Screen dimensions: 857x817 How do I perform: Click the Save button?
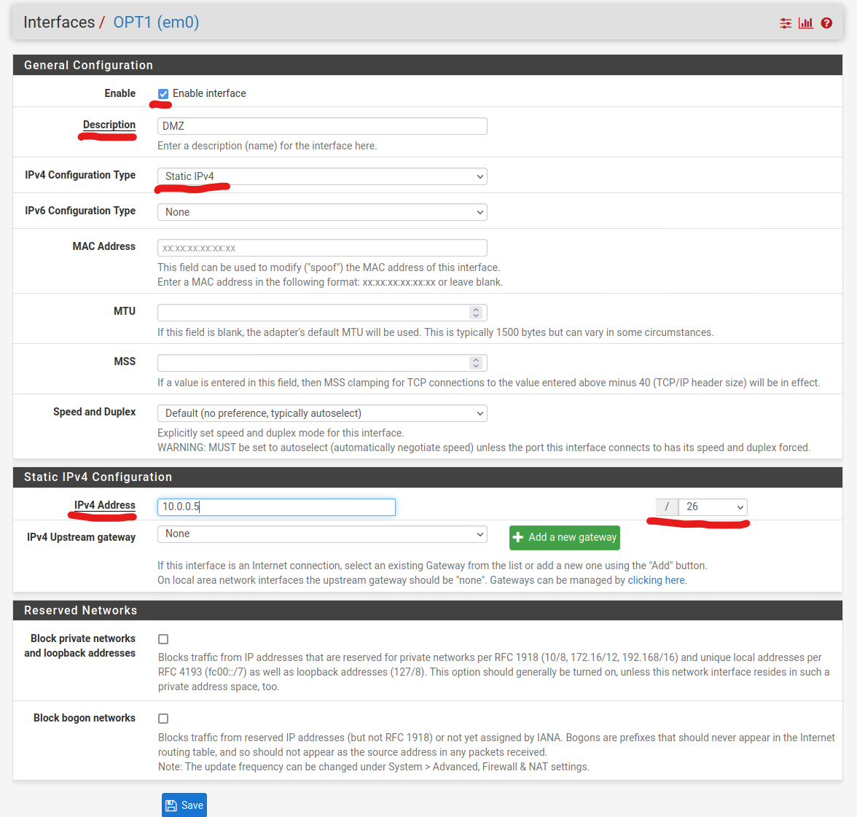(x=184, y=805)
